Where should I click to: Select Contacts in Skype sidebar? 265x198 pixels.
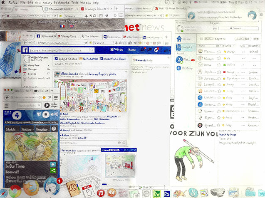point(185,47)
